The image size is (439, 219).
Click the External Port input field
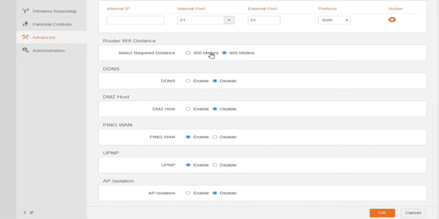(264, 20)
